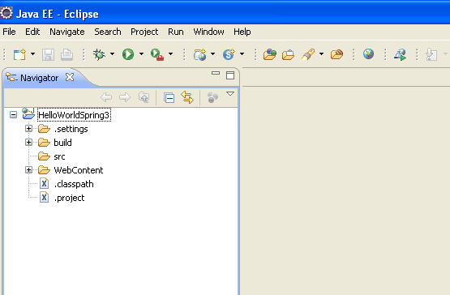
Task: Click the HelloWorldSpring3 project icon
Action: click(x=28, y=113)
